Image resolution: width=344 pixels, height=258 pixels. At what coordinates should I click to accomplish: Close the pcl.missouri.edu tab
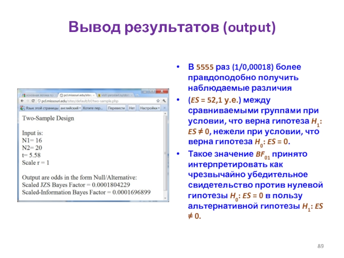(94, 95)
